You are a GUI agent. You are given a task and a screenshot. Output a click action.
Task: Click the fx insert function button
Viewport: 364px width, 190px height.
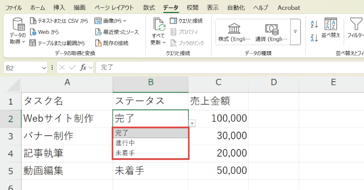(83, 68)
